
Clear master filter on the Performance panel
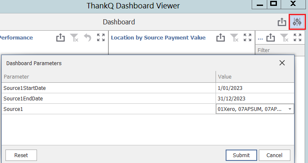(x=74, y=37)
